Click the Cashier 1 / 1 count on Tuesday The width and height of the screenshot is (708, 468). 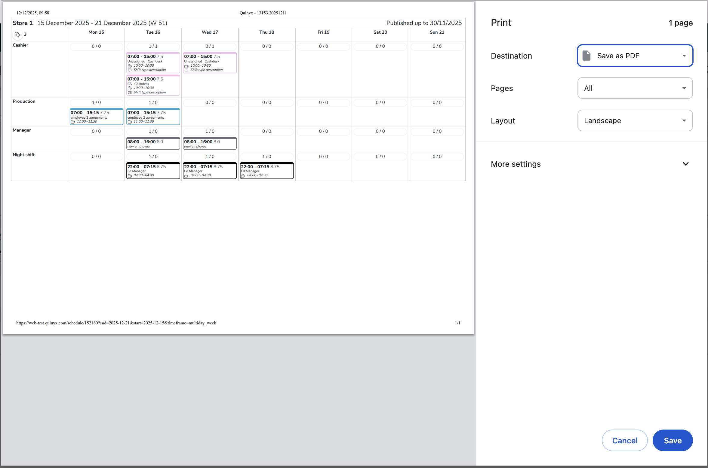point(153,46)
